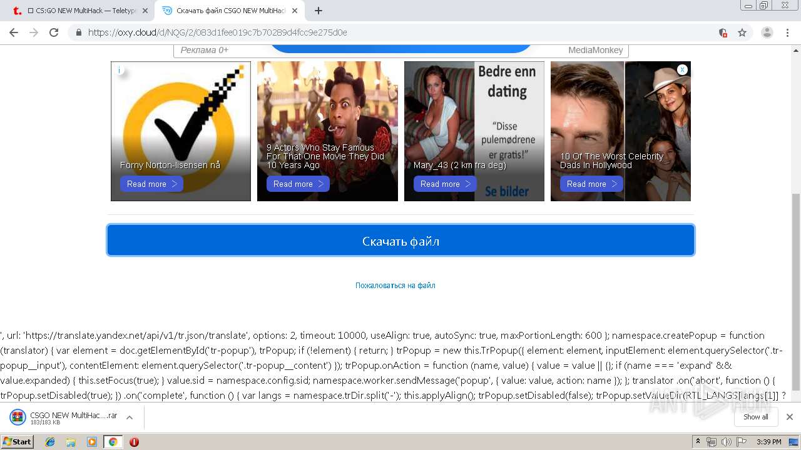Go forward to the next page
The height and width of the screenshot is (450, 801).
tap(34, 32)
